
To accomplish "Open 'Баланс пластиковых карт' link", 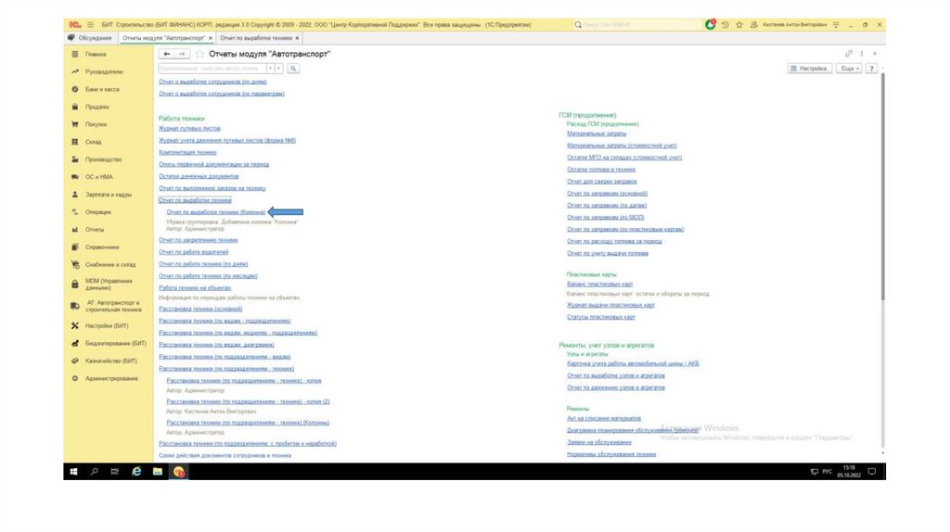I will coord(600,284).
